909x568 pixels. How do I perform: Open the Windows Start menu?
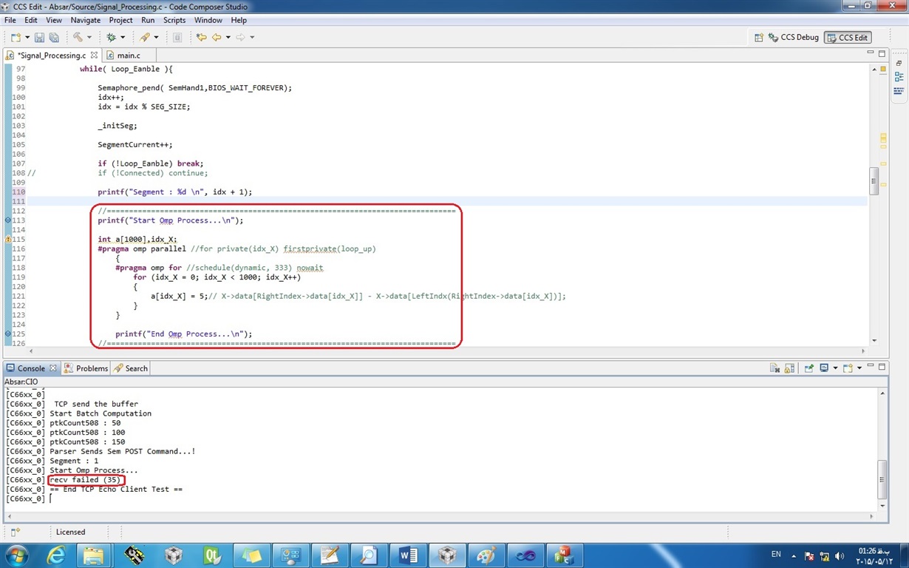pyautogui.click(x=16, y=555)
